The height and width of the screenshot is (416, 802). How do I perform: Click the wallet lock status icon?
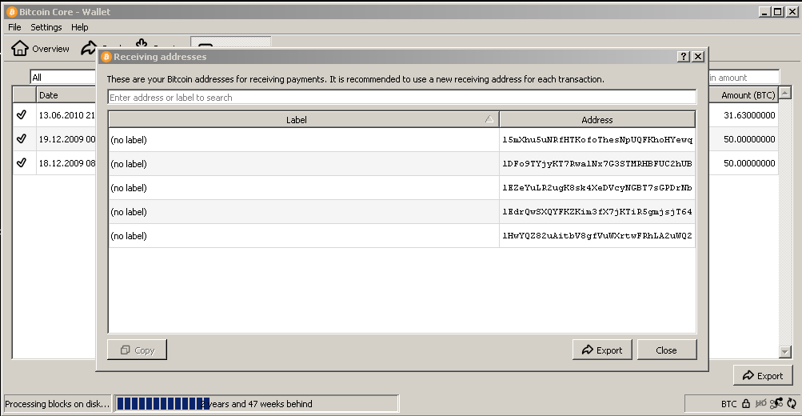[x=746, y=404]
